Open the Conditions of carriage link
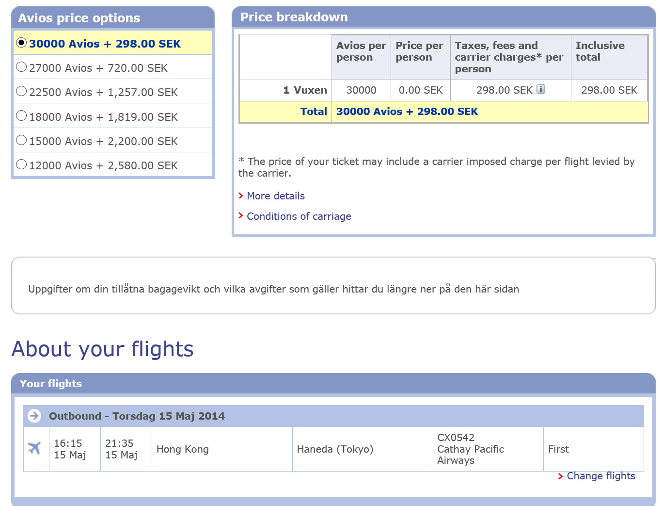 299,216
